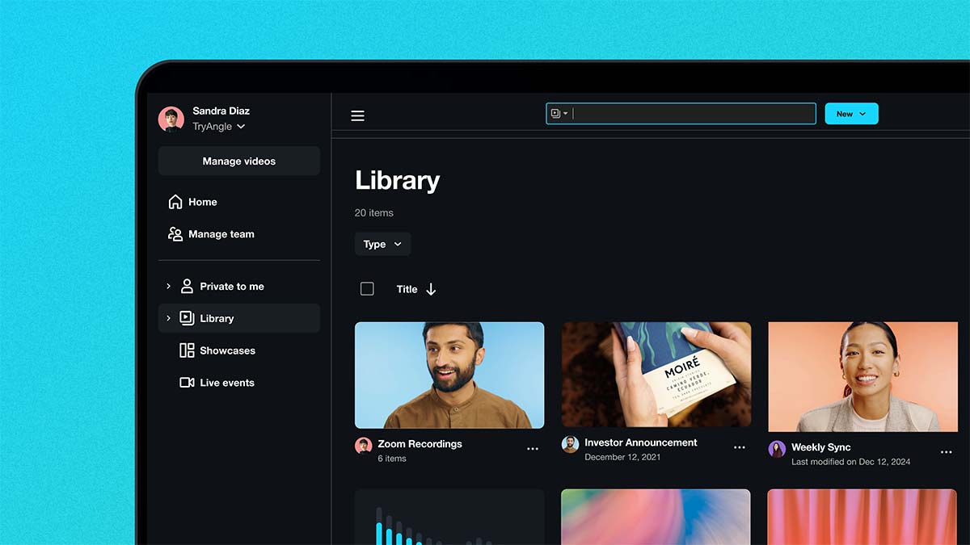This screenshot has height=545, width=970.
Task: Open Sandra Diaz profile avatar
Action: point(171,119)
